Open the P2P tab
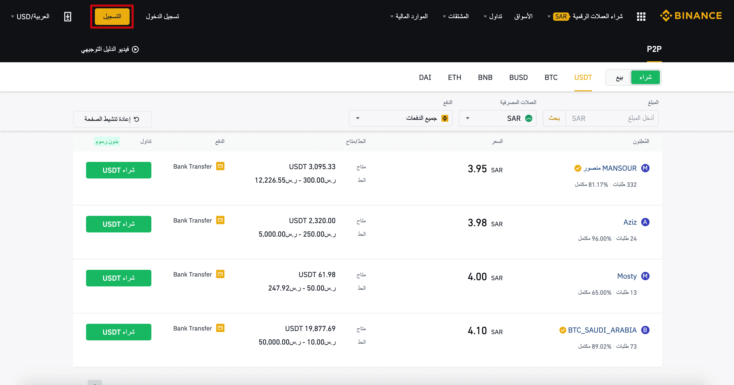This screenshot has width=734, height=385. pyautogui.click(x=654, y=49)
